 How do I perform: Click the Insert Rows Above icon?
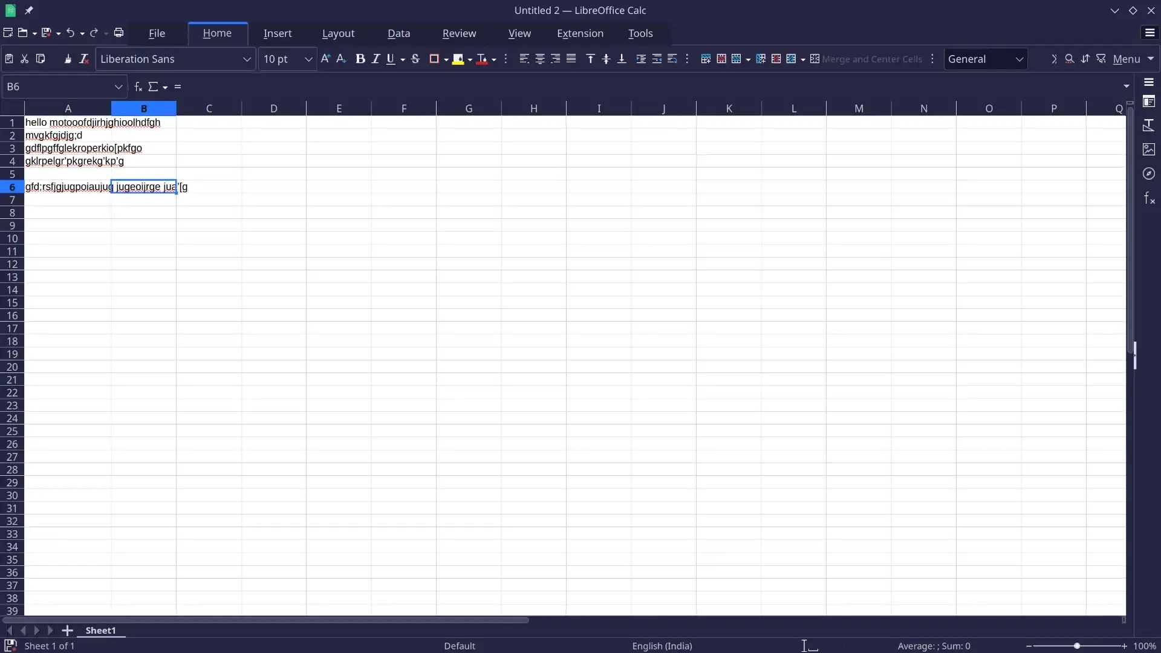point(705,59)
